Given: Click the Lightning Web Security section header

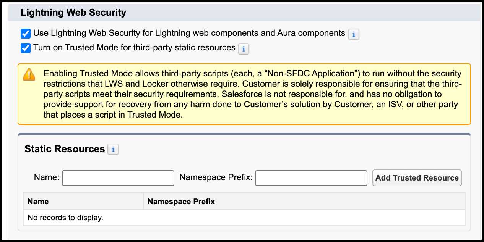Looking at the screenshot, I should point(73,13).
